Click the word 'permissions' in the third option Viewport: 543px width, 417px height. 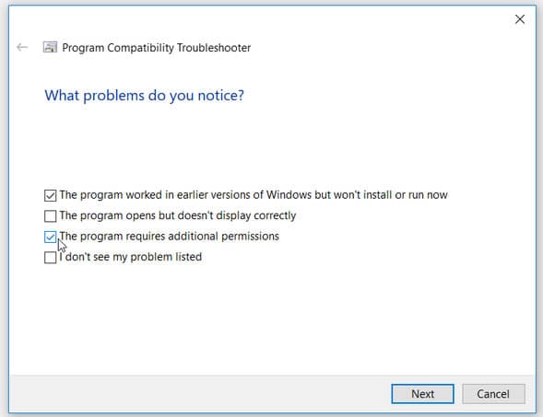point(250,237)
